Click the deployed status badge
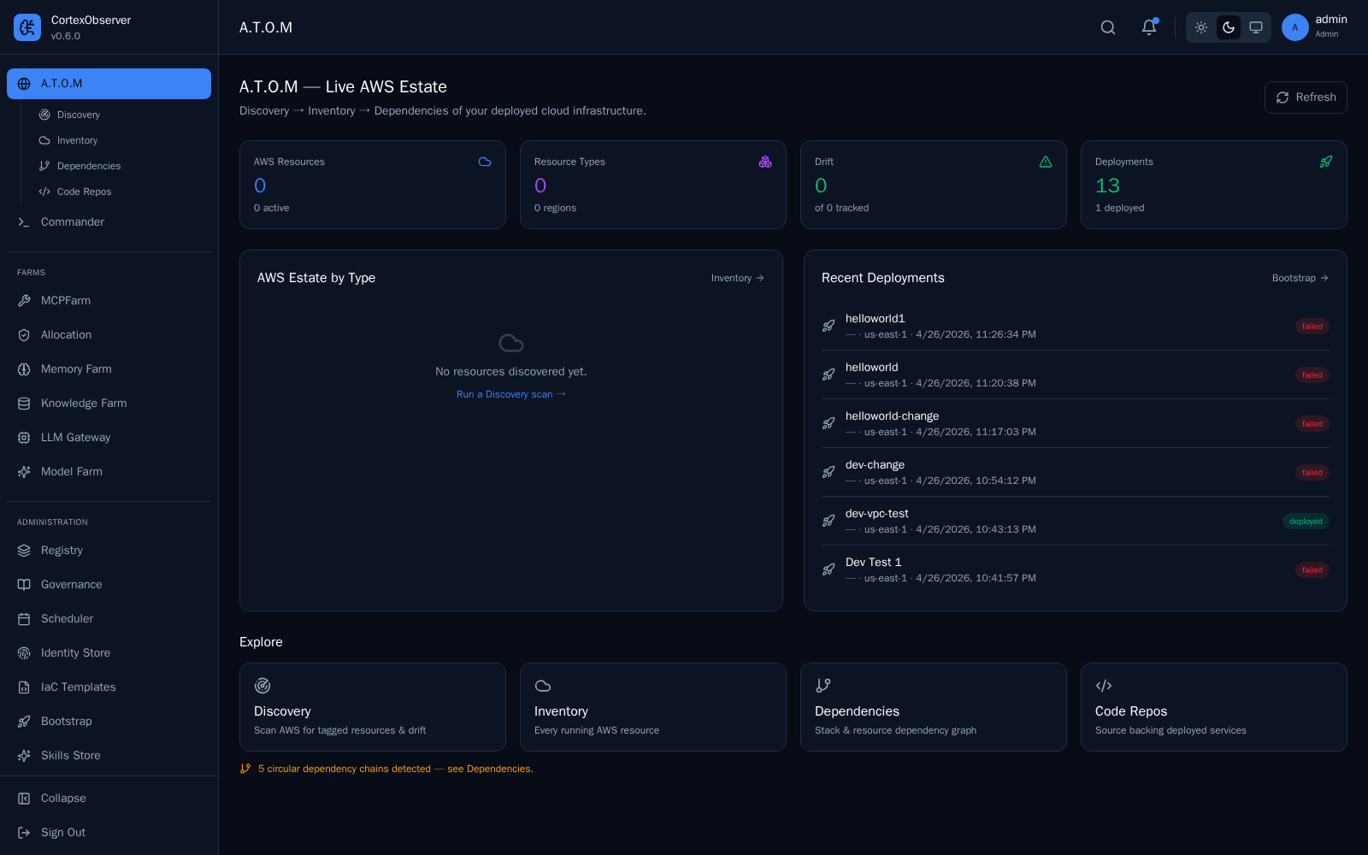 click(1306, 522)
